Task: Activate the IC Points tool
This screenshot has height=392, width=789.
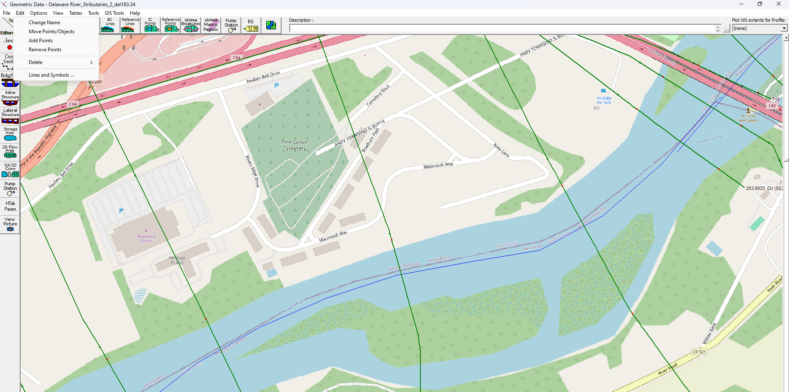Action: [x=150, y=25]
